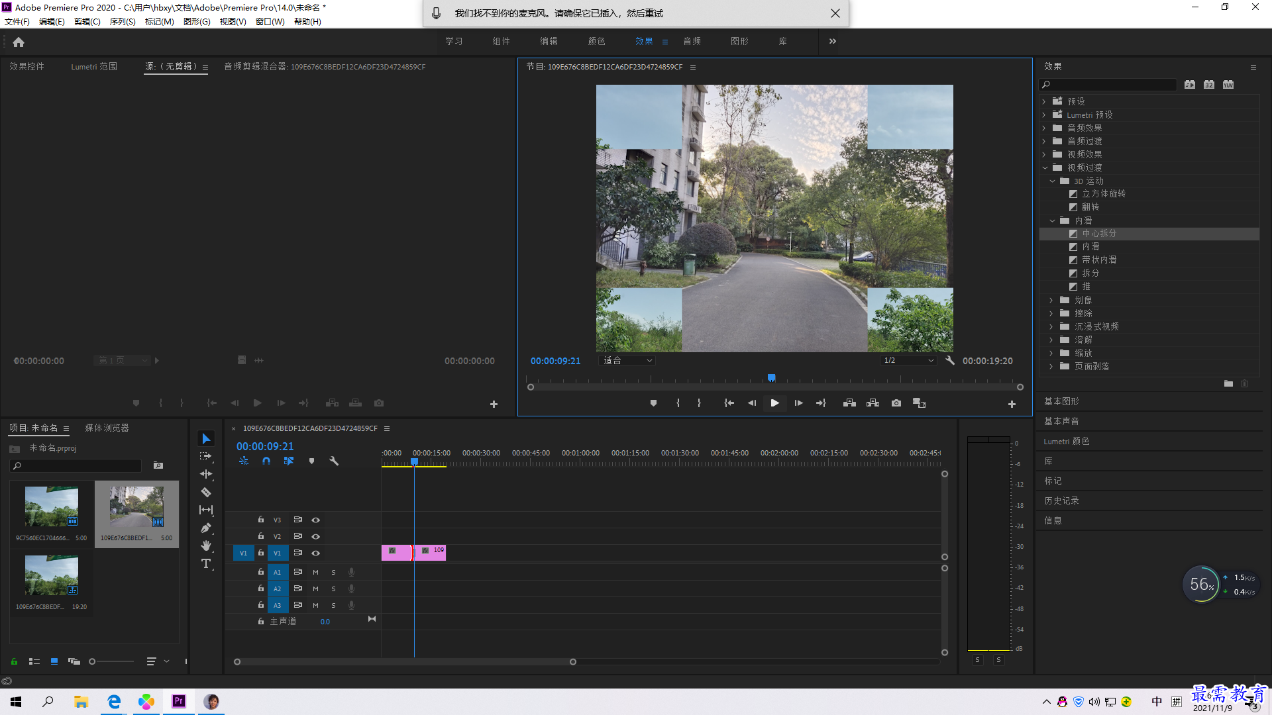The height and width of the screenshot is (715, 1272).
Task: Select the Type tool
Action: pos(206,563)
